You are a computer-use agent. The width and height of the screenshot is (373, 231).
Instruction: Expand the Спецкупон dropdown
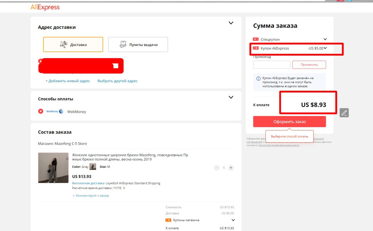click(325, 39)
